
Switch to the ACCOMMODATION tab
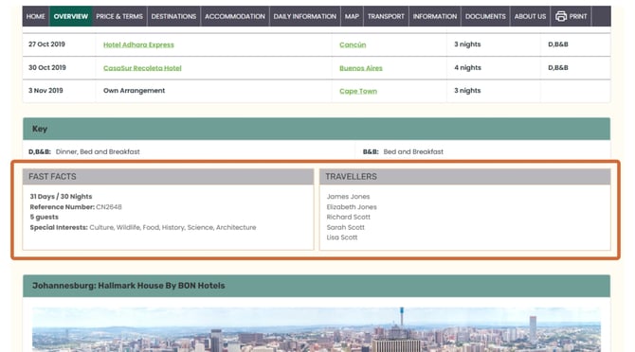pyautogui.click(x=235, y=16)
